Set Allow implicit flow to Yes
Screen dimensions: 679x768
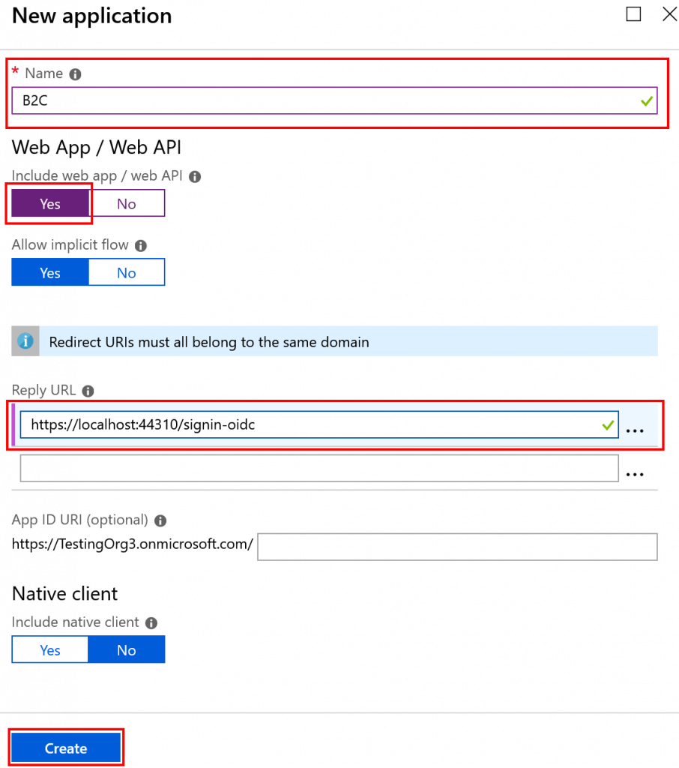[50, 272]
